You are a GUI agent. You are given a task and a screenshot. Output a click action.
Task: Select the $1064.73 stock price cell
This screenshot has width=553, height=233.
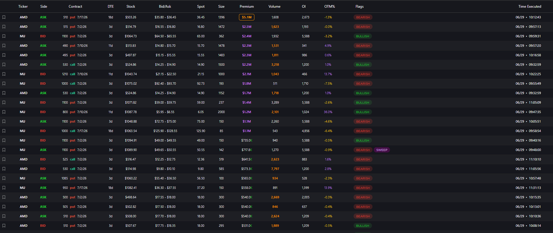pyautogui.click(x=131, y=36)
